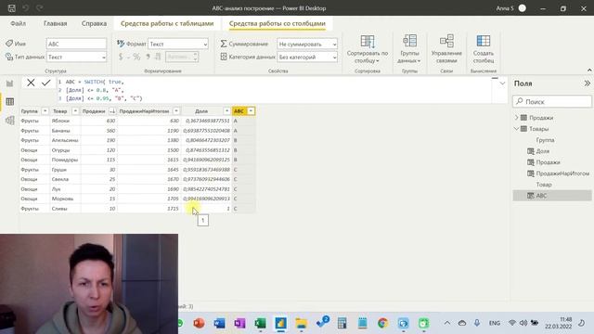Open filter dropdown for ПродажиНарИтогом column
The image size is (594, 334).
(176, 111)
